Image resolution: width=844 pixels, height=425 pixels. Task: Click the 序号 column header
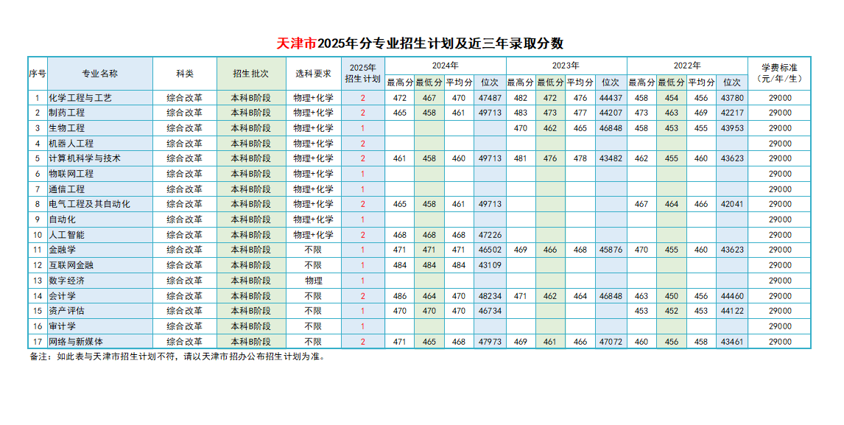coord(38,74)
